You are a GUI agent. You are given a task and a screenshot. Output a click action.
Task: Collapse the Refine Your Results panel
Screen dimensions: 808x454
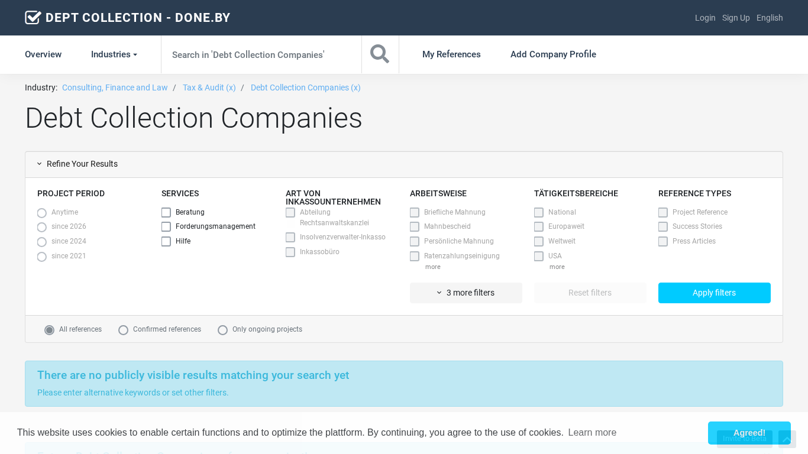click(x=77, y=164)
